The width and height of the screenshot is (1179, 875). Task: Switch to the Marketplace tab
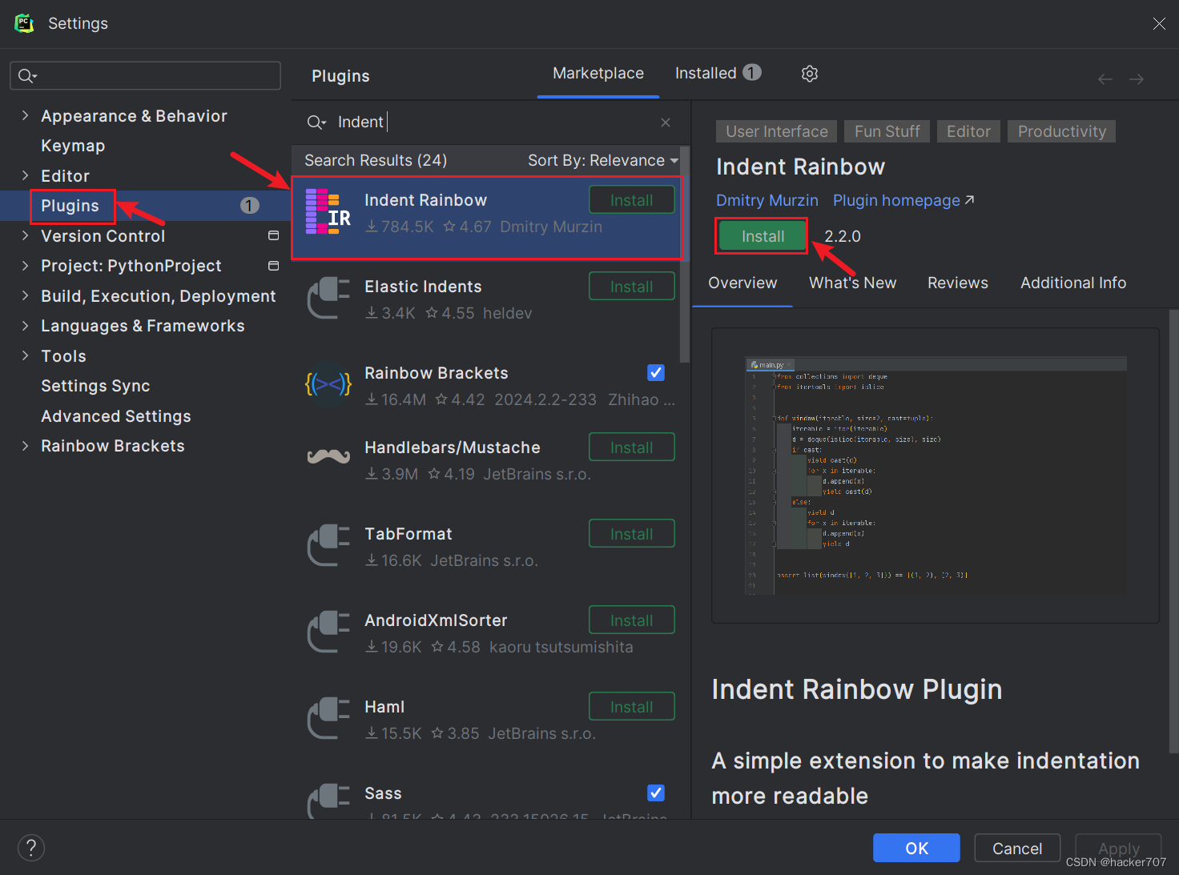click(598, 73)
